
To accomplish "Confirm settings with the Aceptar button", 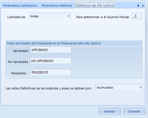I will pos(109,111).
